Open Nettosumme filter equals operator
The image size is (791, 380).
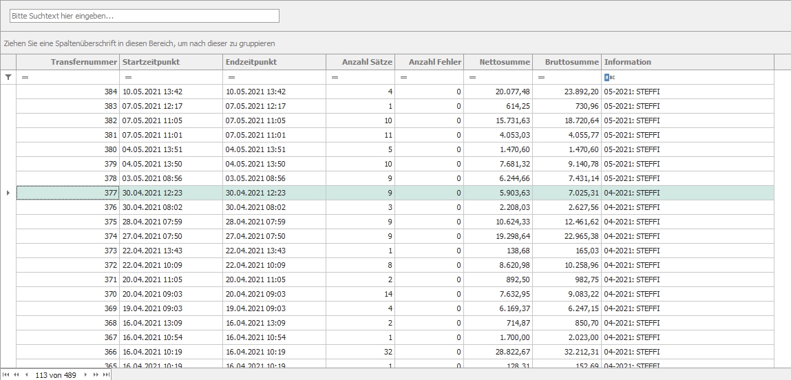tap(472, 77)
